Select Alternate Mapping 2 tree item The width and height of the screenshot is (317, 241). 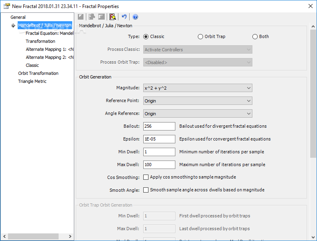[x=49, y=58]
